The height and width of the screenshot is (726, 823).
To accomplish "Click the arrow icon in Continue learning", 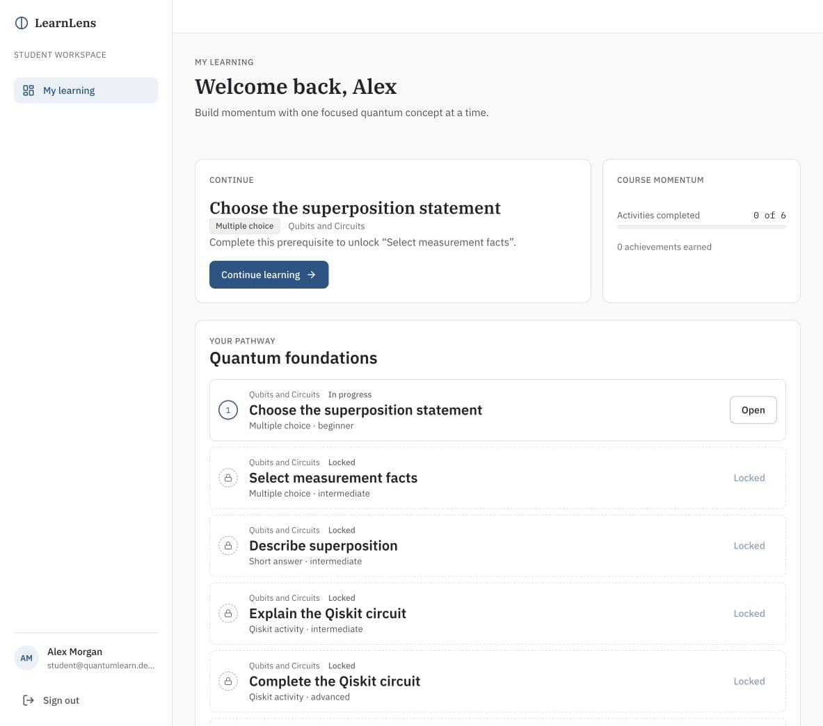I will (x=311, y=275).
